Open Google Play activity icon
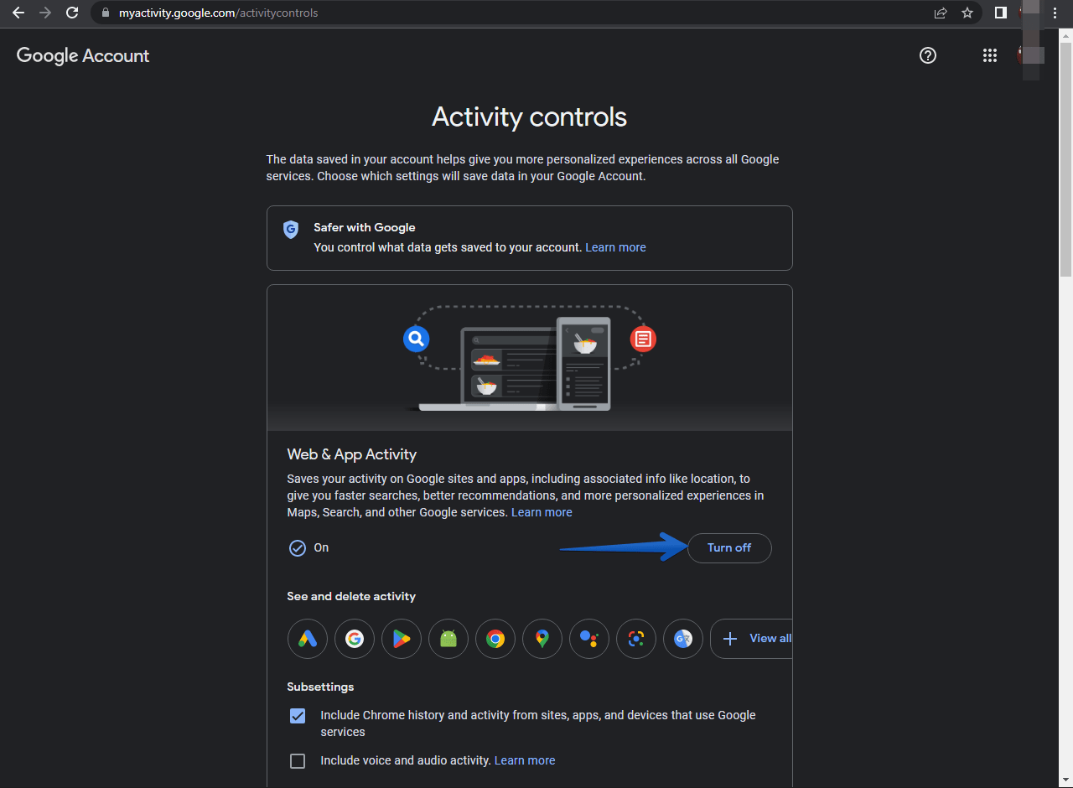 402,639
